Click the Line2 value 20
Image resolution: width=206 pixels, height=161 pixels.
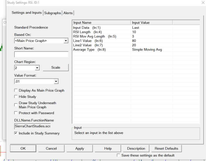(x=134, y=45)
